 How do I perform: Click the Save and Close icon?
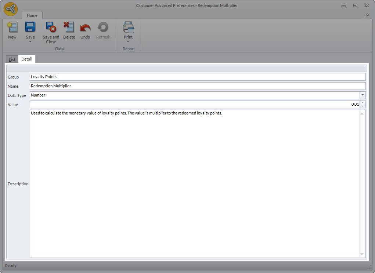tap(51, 28)
